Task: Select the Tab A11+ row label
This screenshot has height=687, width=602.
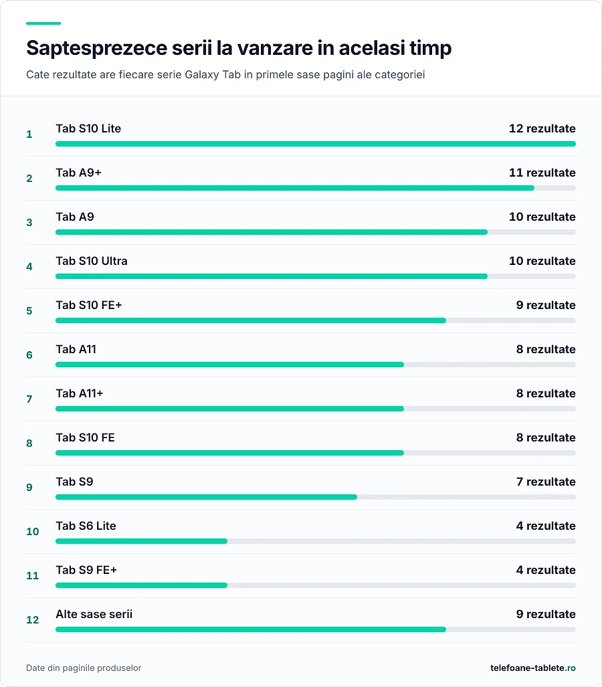Action: click(80, 393)
